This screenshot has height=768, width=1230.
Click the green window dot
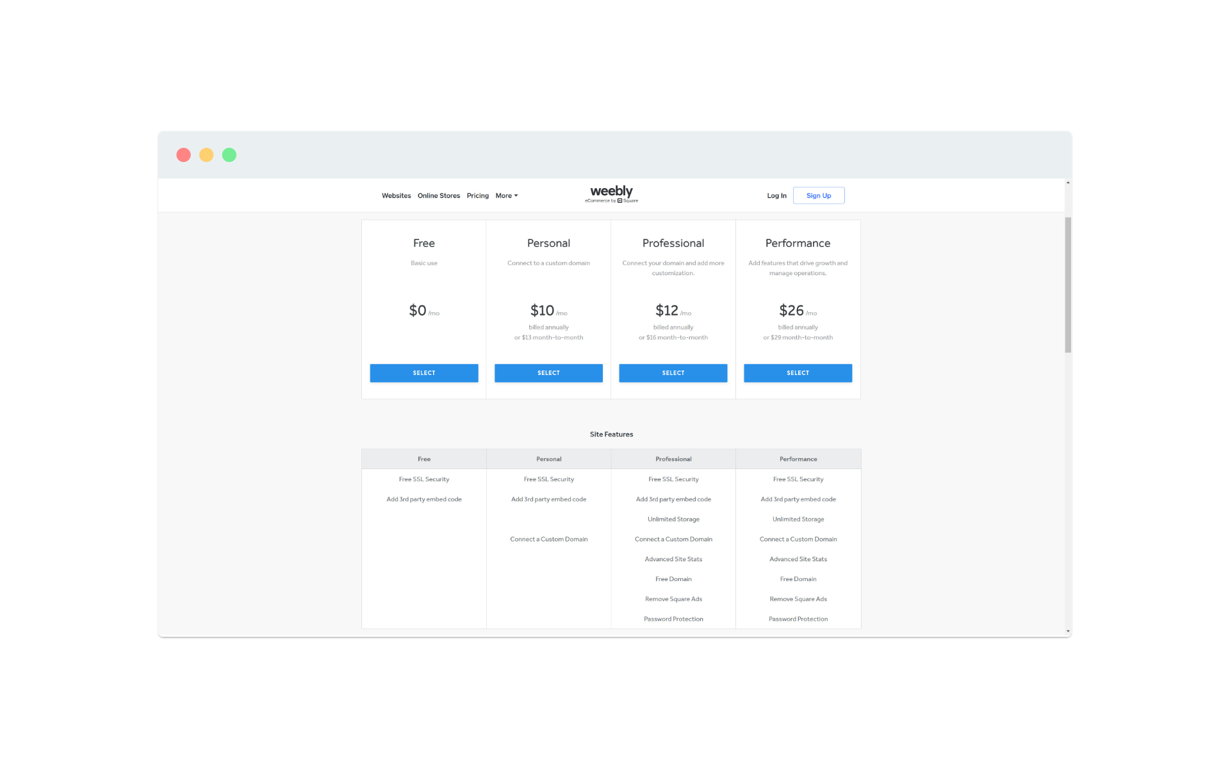tap(229, 155)
